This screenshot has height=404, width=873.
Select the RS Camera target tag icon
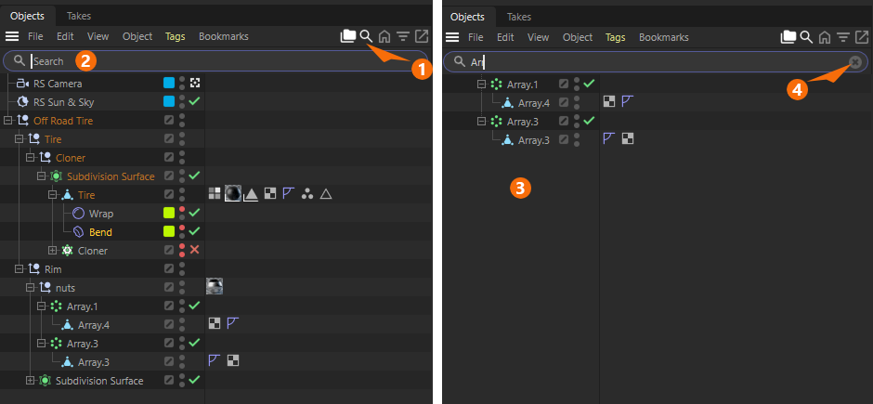(x=195, y=84)
